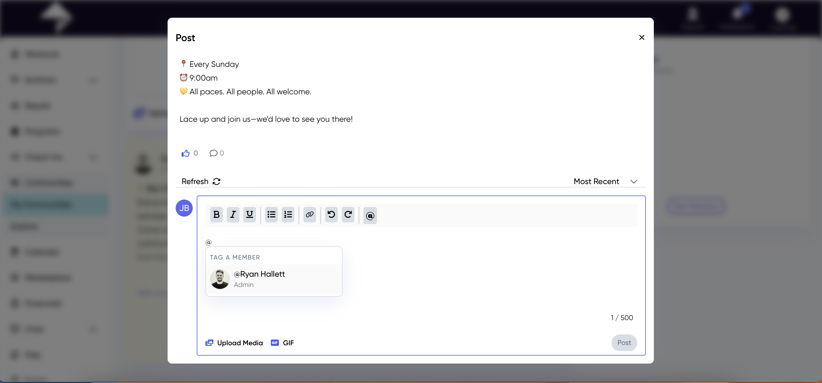Click the 'TAG A MEMBER' heading
822x383 pixels.
(235, 257)
